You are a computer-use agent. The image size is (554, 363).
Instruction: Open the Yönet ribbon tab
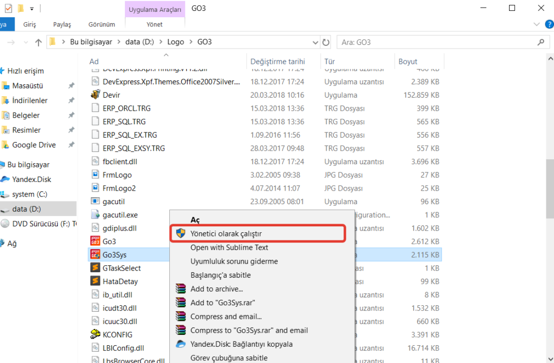point(154,24)
